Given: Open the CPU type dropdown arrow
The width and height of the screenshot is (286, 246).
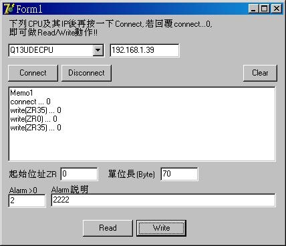Looking at the screenshot, I should coord(98,50).
